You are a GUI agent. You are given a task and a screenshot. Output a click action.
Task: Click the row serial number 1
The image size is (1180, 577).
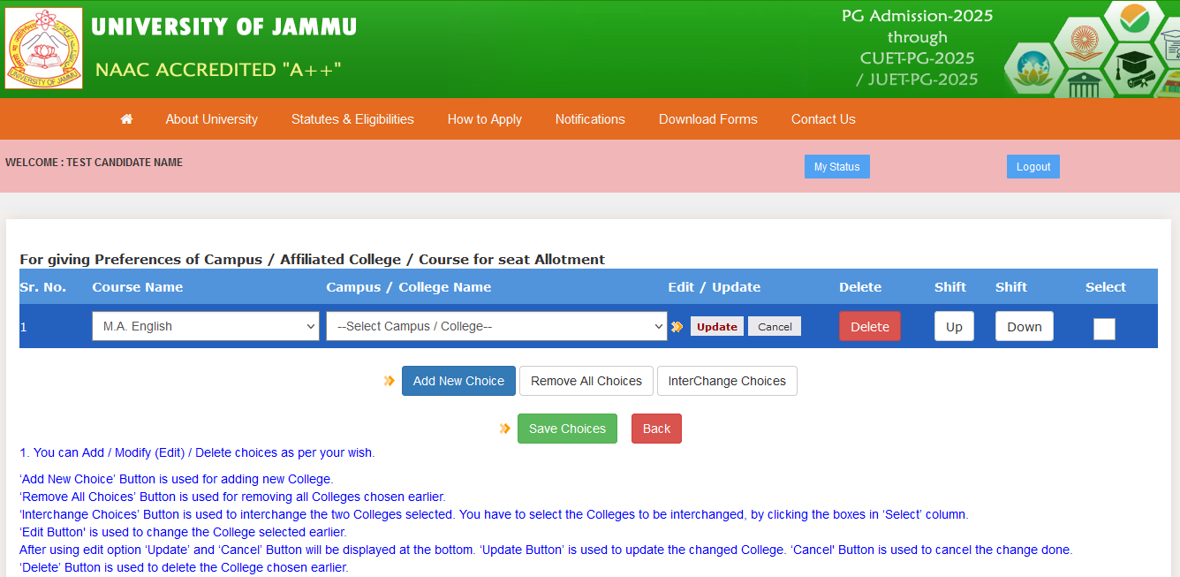(24, 326)
